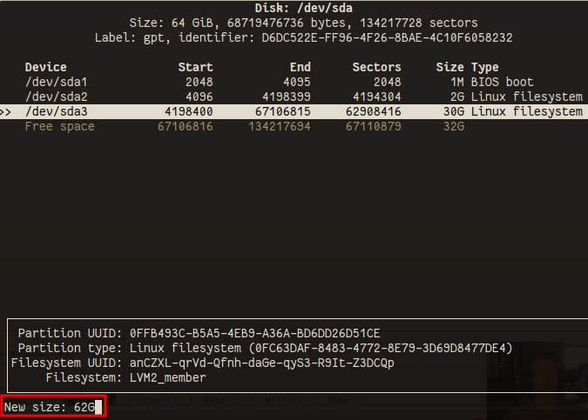
Task: Click the End column header
Action: point(300,67)
